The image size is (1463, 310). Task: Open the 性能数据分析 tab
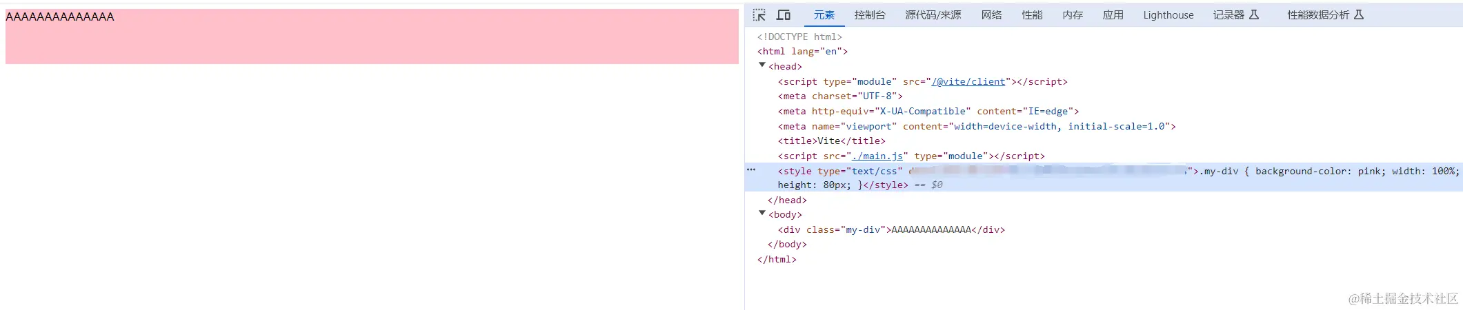1325,15
